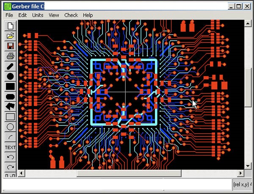Open the Edit menu
254x194 pixels.
(x=22, y=15)
